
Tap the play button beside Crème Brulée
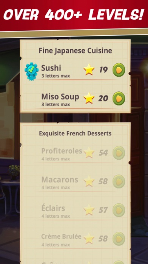coord(119,239)
